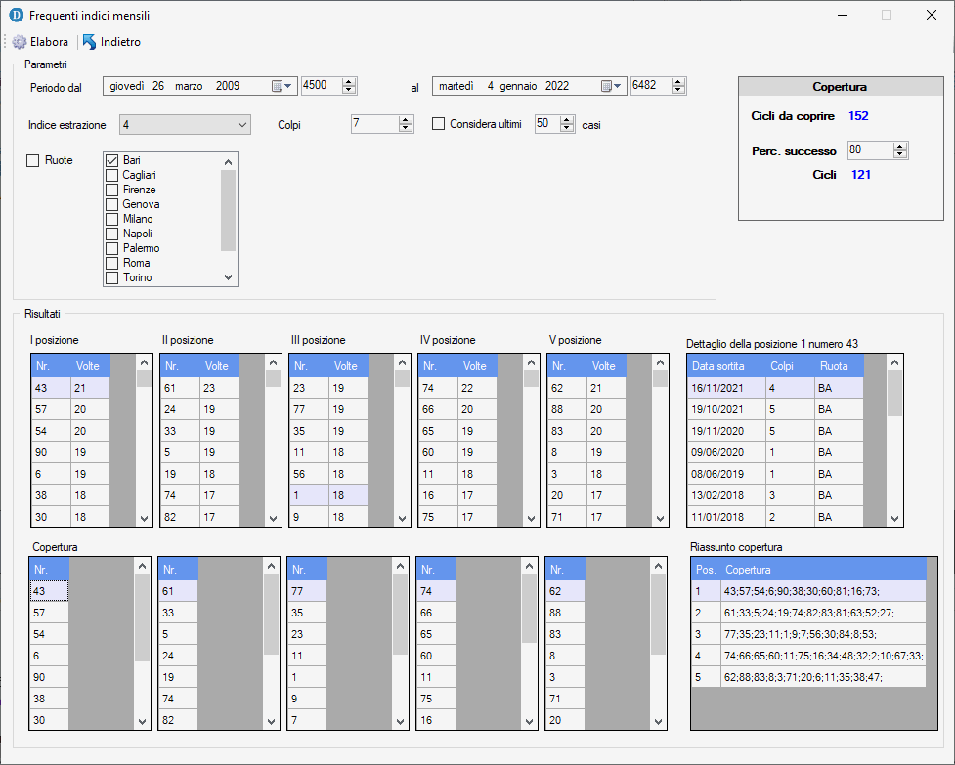This screenshot has height=765, width=955.
Task: Select Riassunto row 62;88;83;8;3;71;20
Action: click(x=808, y=677)
